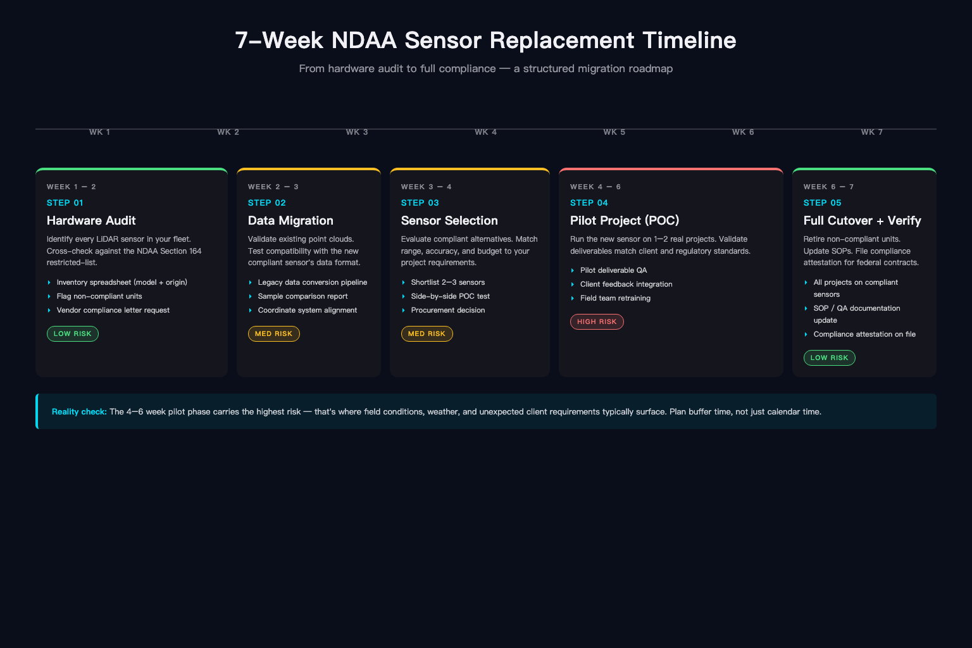
Task: Click the WK 1 timeline marker
Action: click(99, 132)
